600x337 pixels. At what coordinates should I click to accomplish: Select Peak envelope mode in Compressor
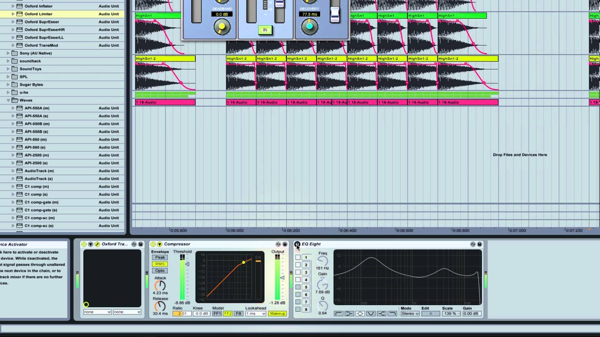click(x=160, y=257)
